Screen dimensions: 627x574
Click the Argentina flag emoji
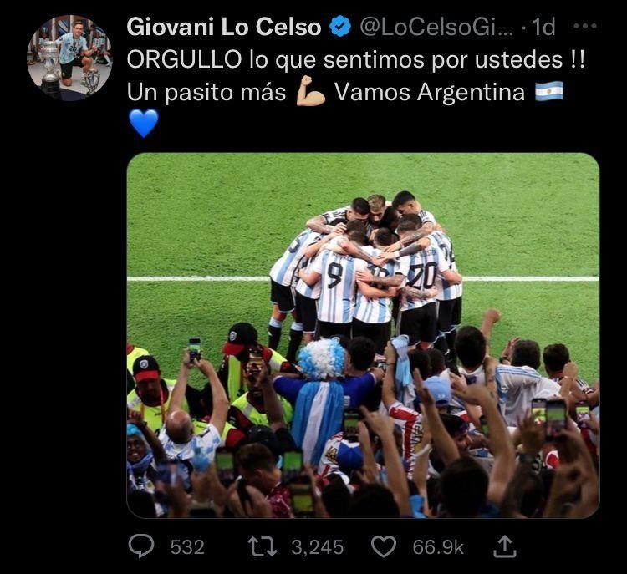pos(549,92)
